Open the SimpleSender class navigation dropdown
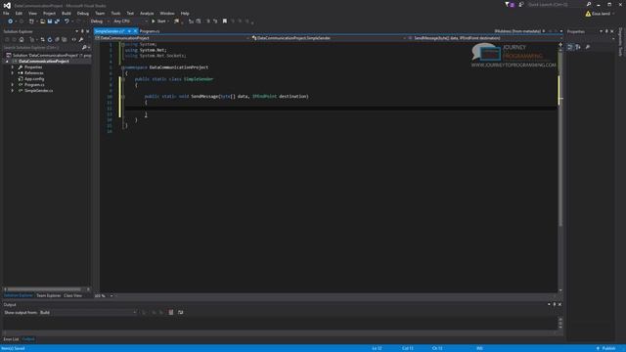The width and height of the screenshot is (626, 352). coord(330,38)
